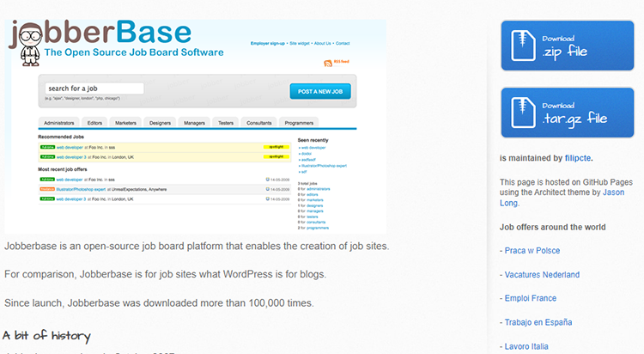Click the Download .zip file button
Viewport: 644px width, 354px height.
[x=568, y=46]
